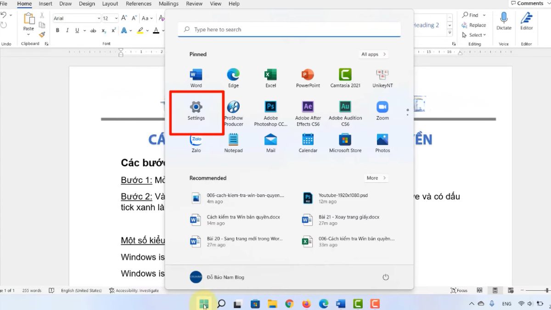Open Zalo pinned app
This screenshot has height=310, width=551.
point(196,143)
